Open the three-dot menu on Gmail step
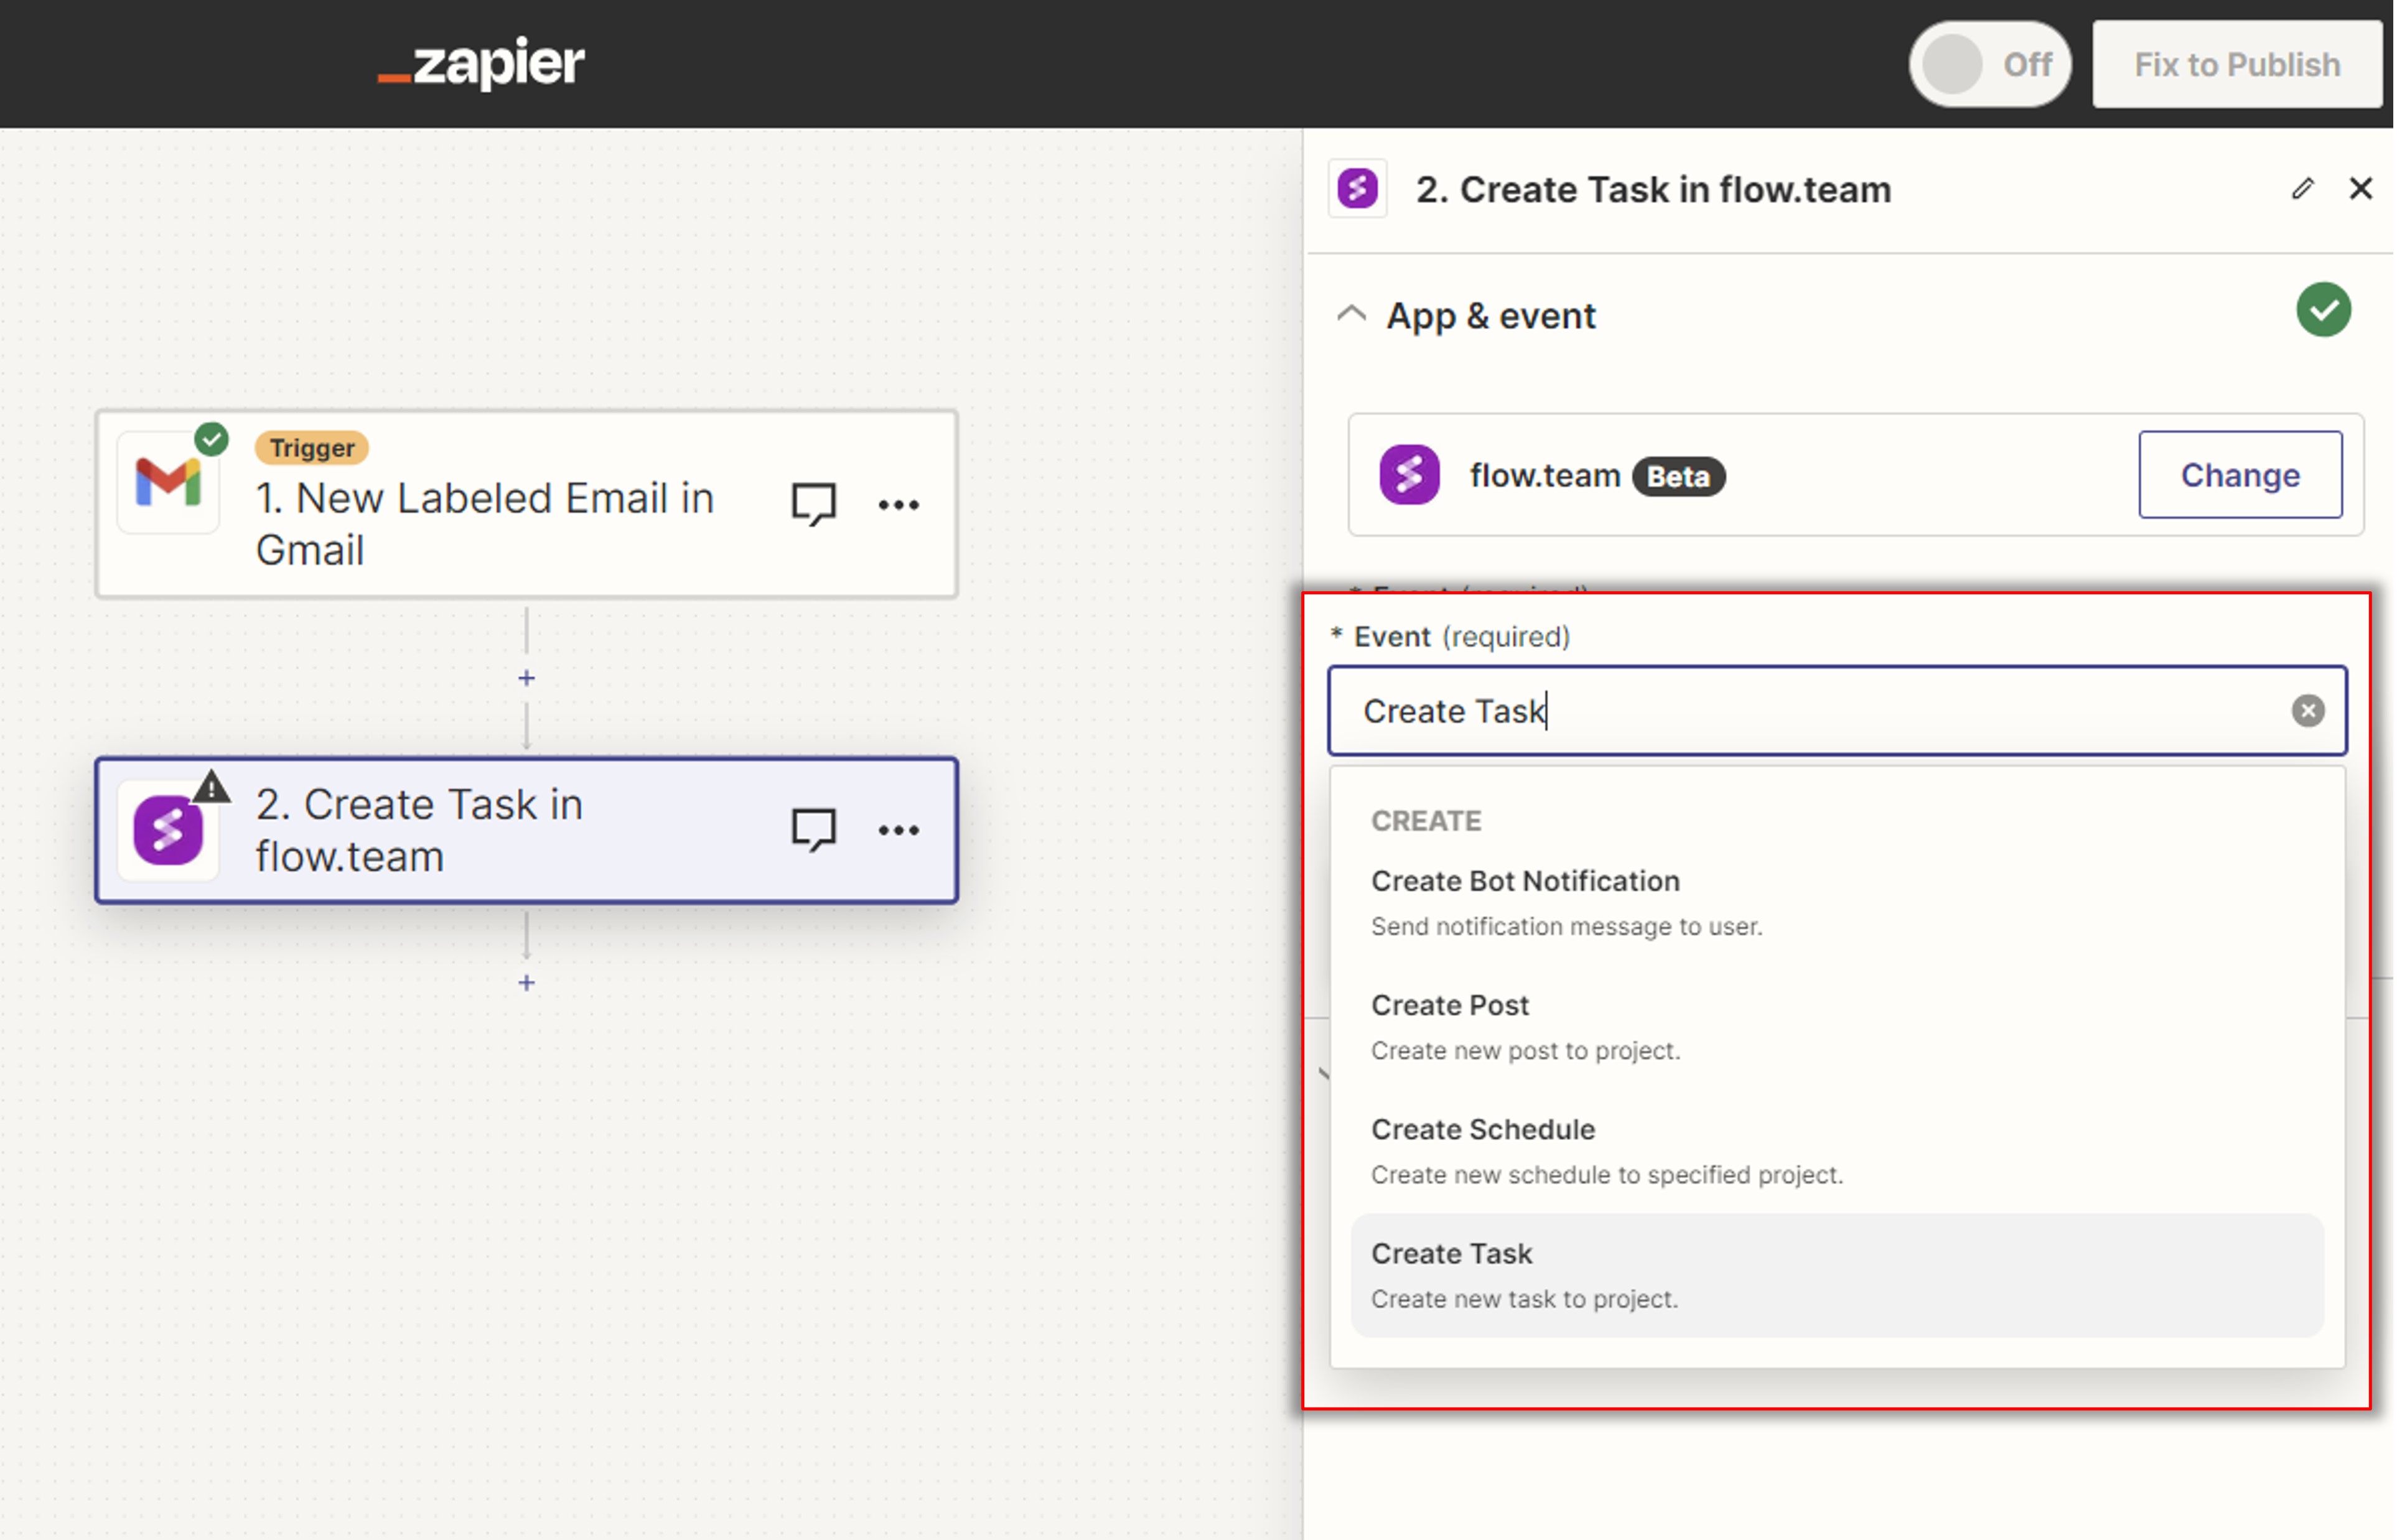This screenshot has height=1540, width=2397. tap(898, 505)
